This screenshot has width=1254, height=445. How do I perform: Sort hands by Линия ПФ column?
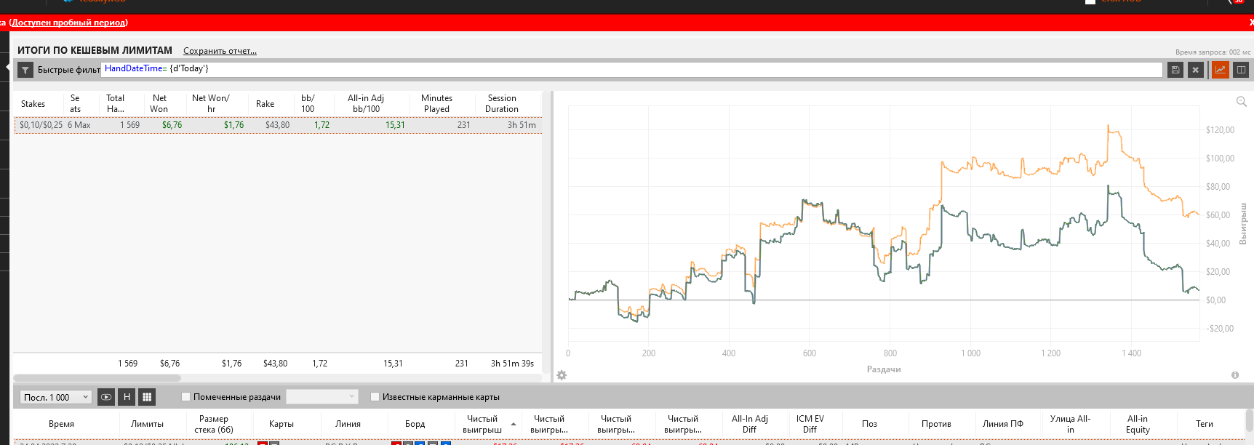1002,424
